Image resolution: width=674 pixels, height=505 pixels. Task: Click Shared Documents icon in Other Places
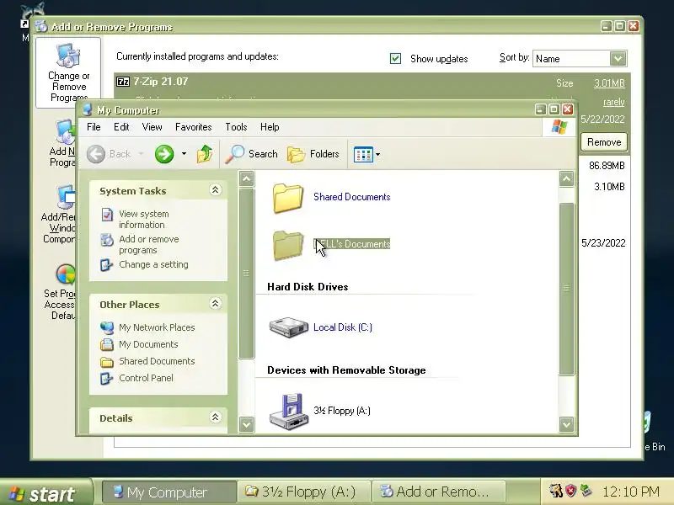[x=107, y=362]
